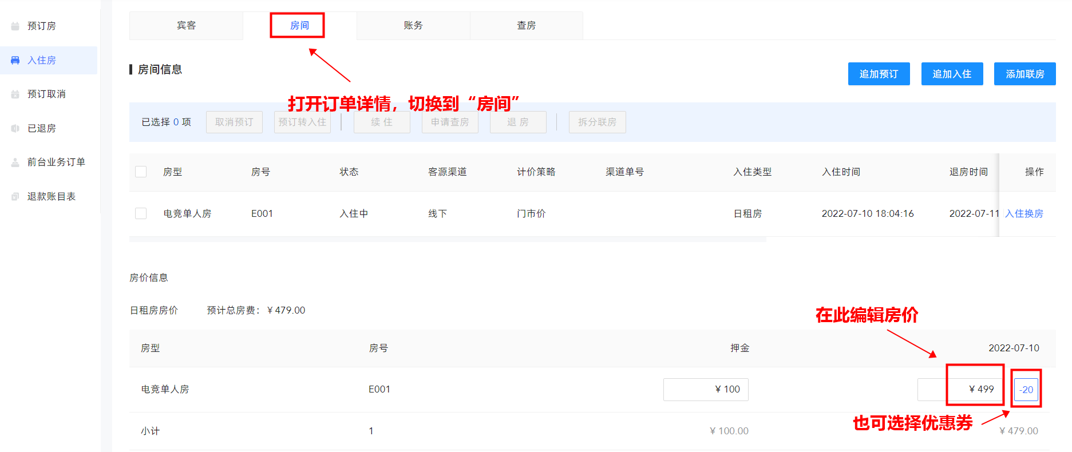Viewport: 1072px width, 452px height.
Task: Click the 添加联房 button
Action: [x=1024, y=74]
